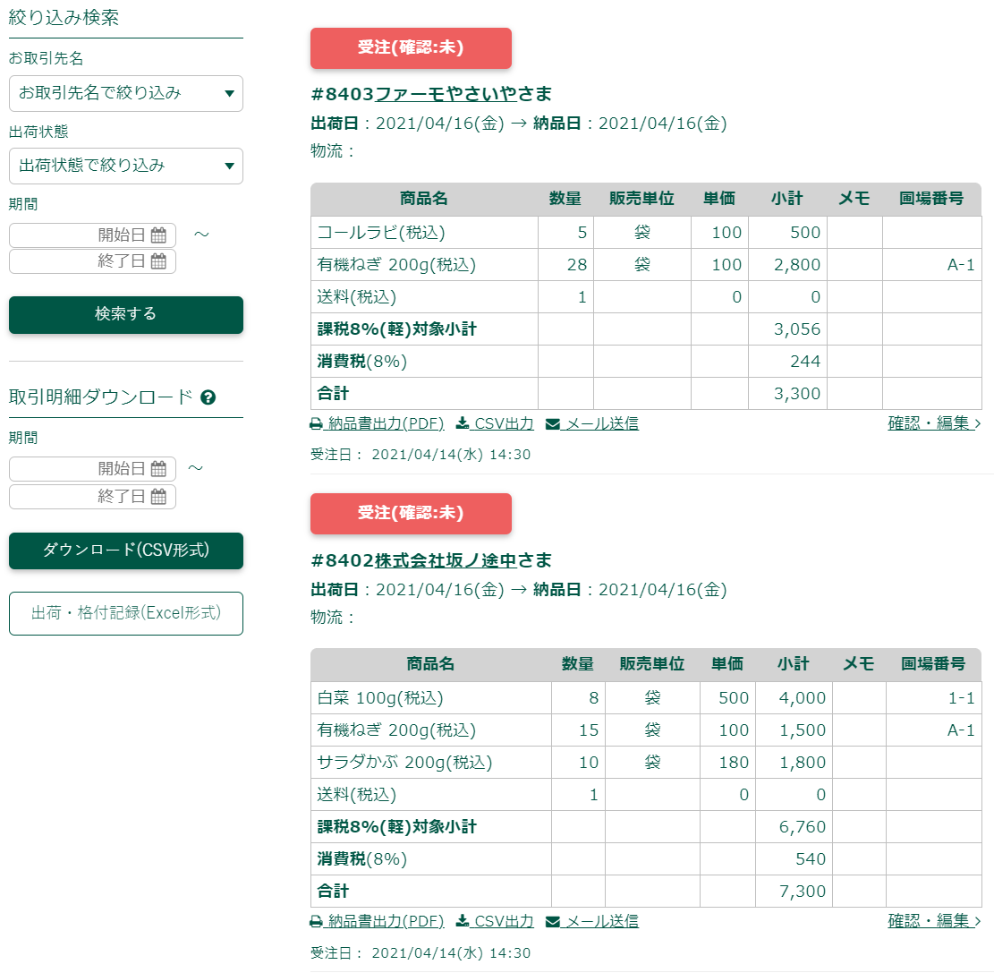
Task: Click the 商品名 header in order #8403 table
Action: pos(423,199)
